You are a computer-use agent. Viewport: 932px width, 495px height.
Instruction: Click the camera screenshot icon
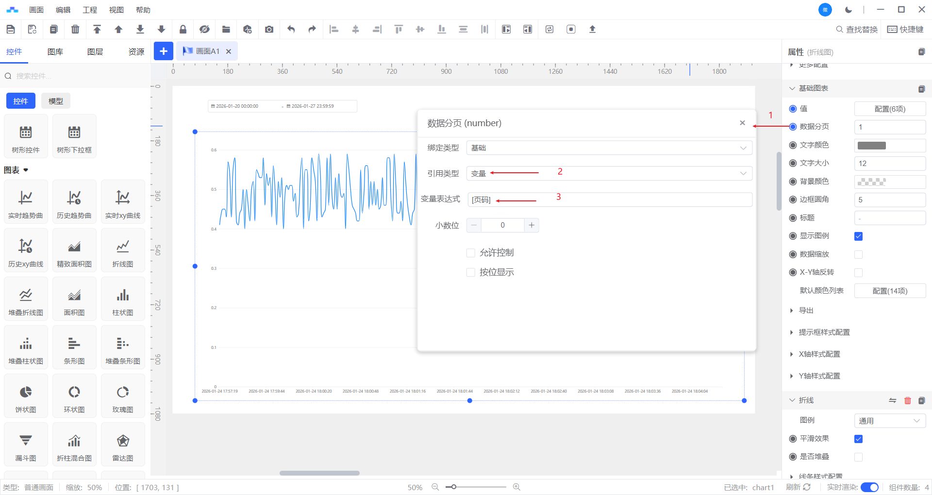click(269, 30)
